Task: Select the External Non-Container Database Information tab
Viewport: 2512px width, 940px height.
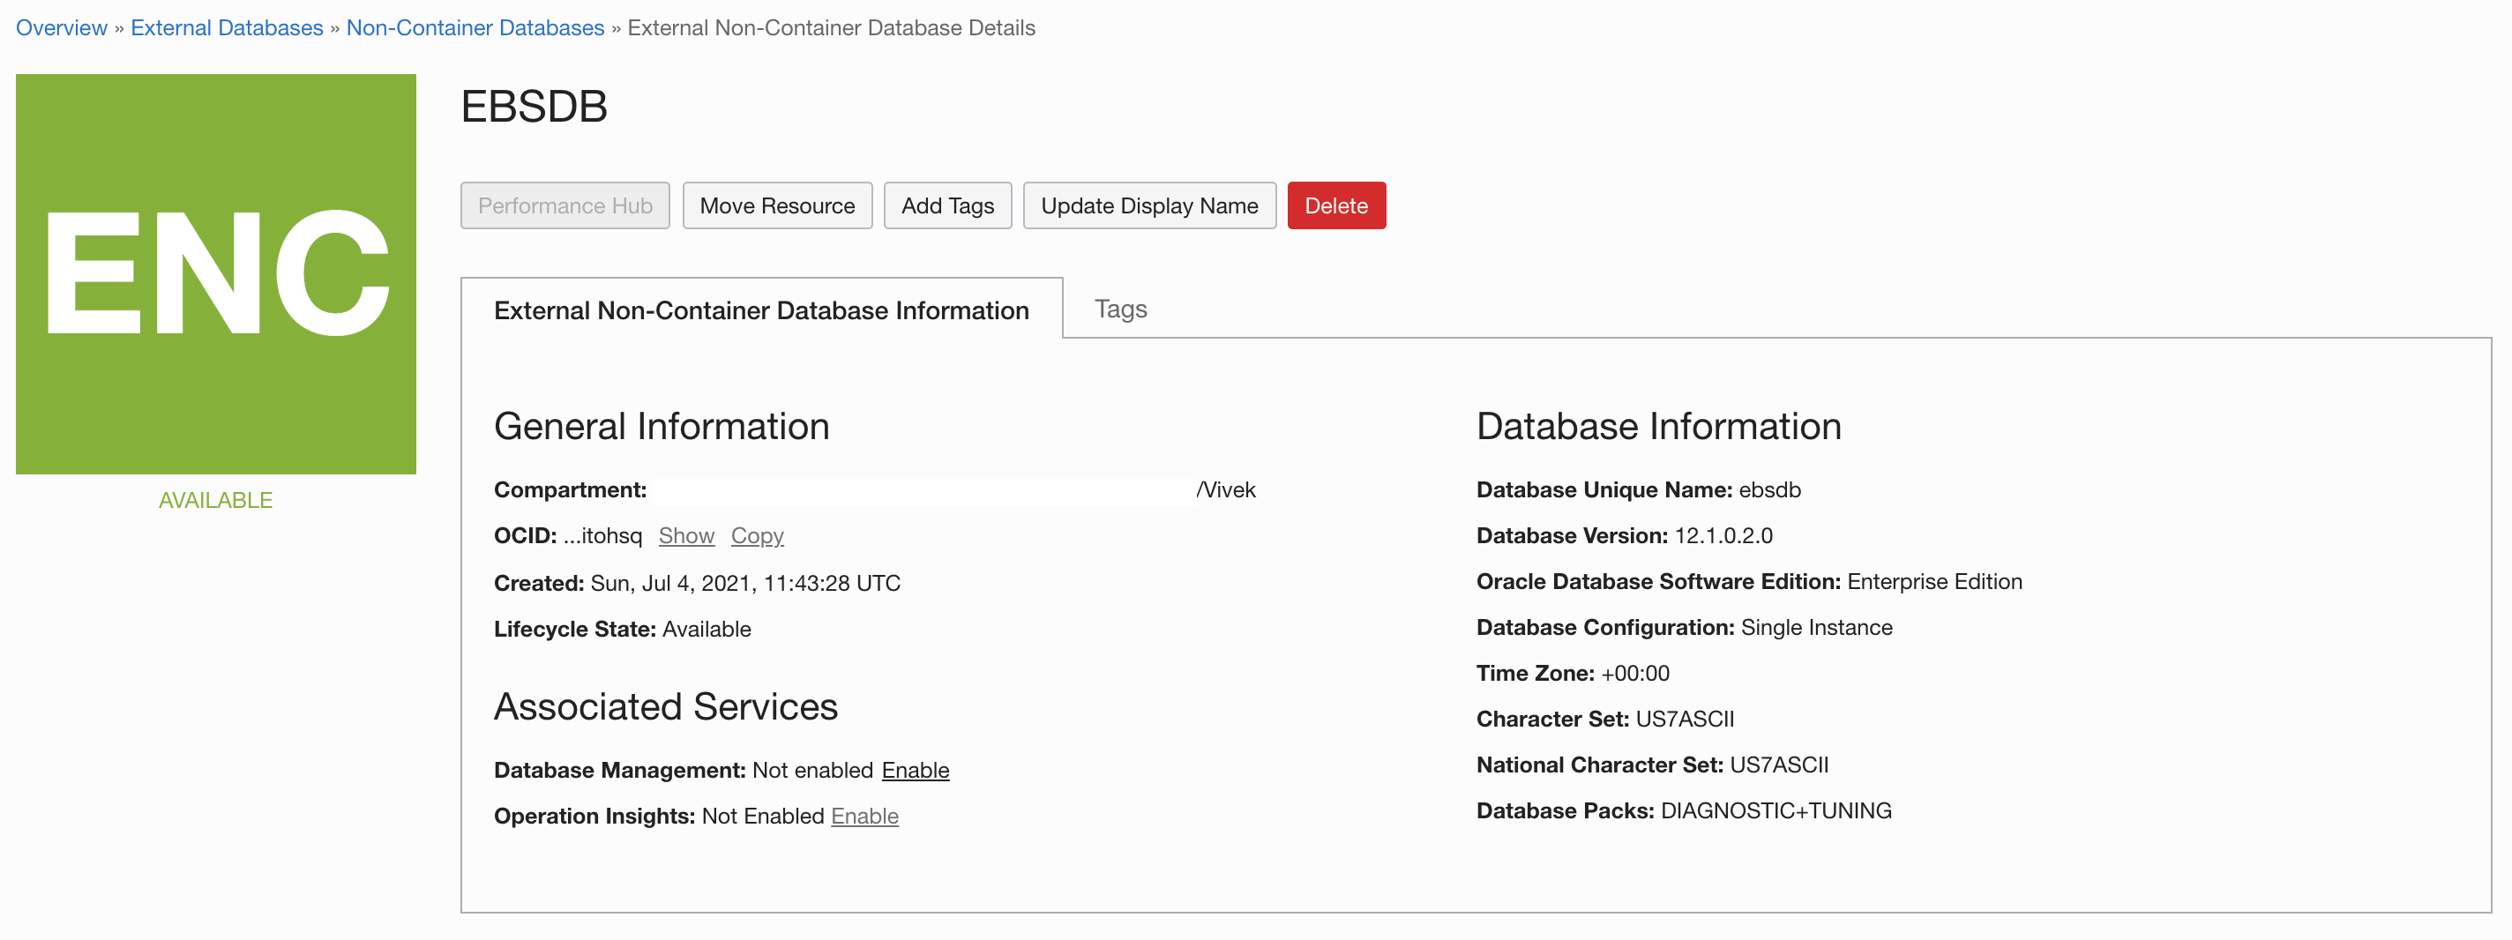Action: (761, 310)
